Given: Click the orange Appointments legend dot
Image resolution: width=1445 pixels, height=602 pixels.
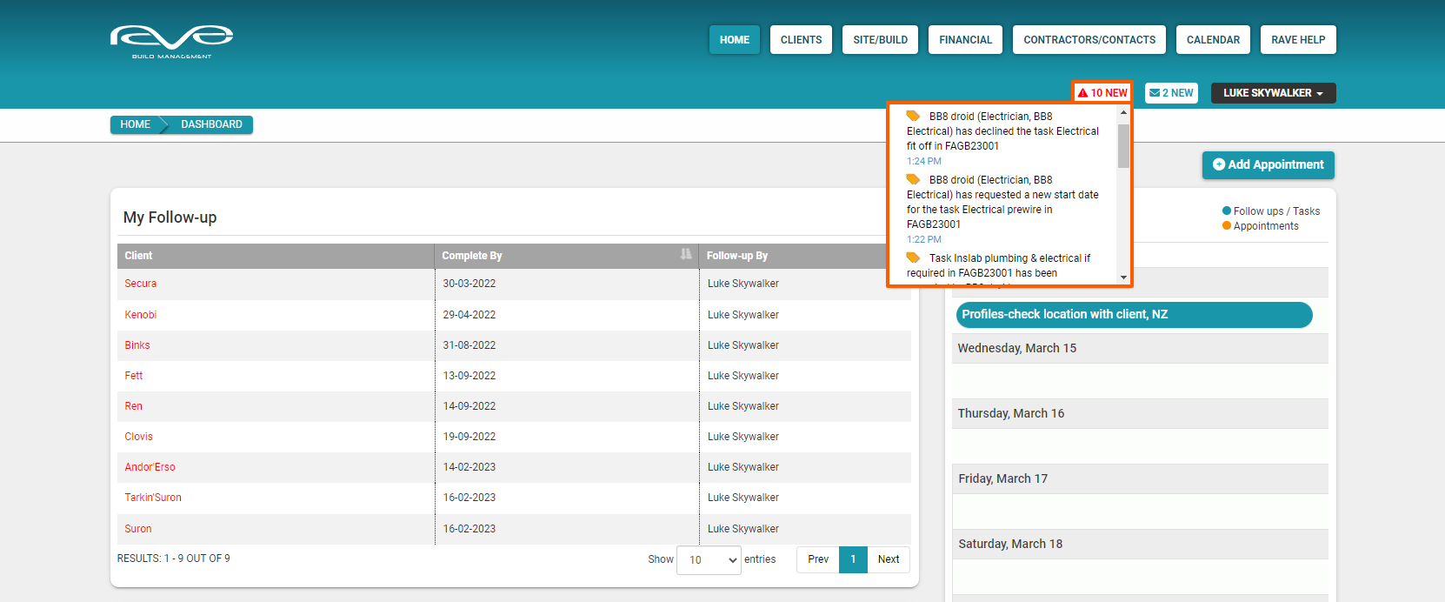Looking at the screenshot, I should [1227, 225].
